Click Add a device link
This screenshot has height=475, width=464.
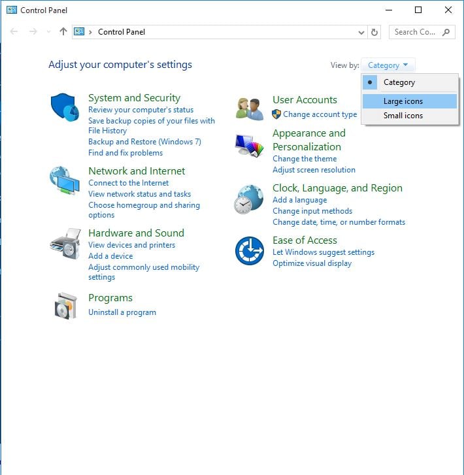click(x=110, y=256)
